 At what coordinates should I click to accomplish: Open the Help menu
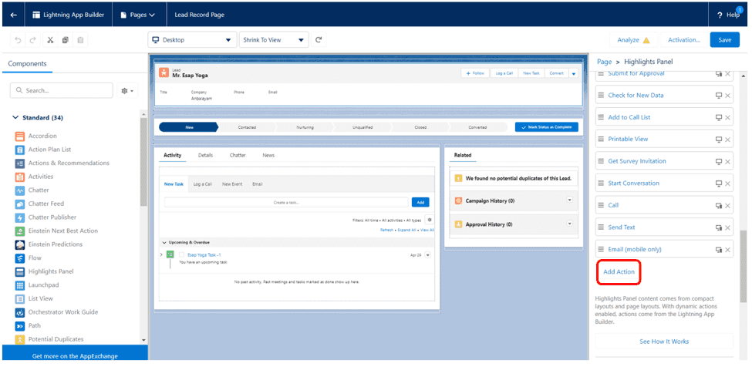coord(729,15)
